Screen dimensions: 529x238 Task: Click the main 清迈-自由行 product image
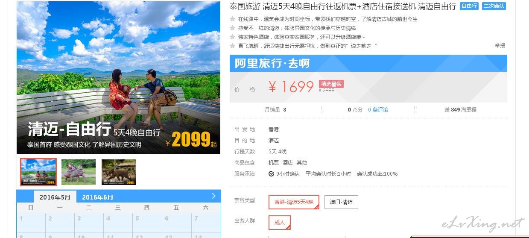click(119, 77)
